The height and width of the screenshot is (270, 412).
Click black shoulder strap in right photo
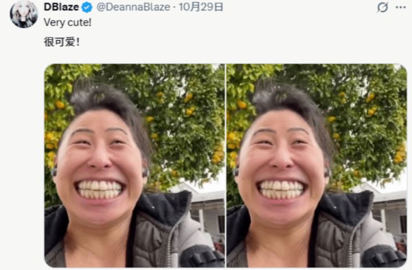(x=382, y=257)
